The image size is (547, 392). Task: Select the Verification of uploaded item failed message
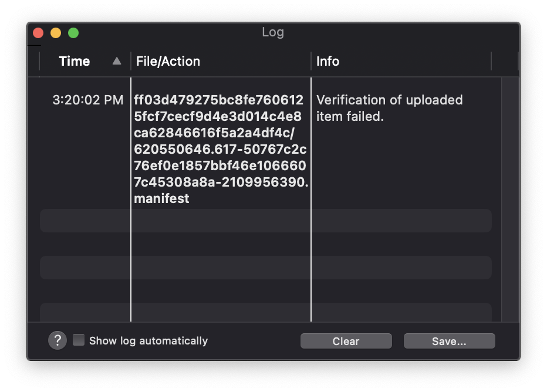pos(389,108)
